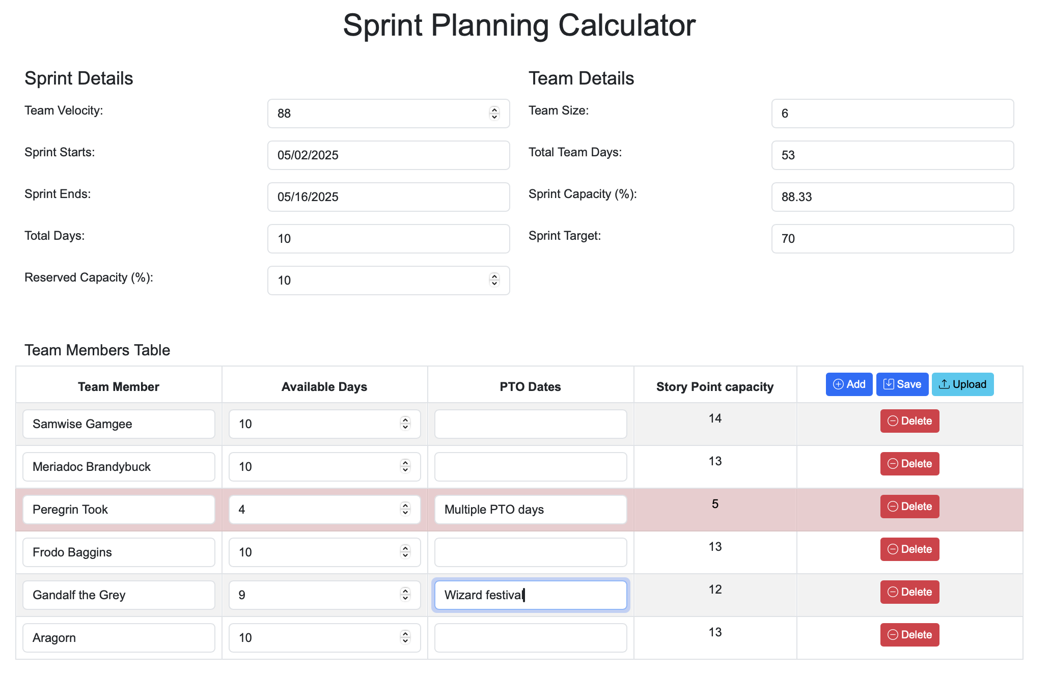This screenshot has width=1051, height=673.
Task: Remove Gandalf the Grey from table
Action: [909, 592]
